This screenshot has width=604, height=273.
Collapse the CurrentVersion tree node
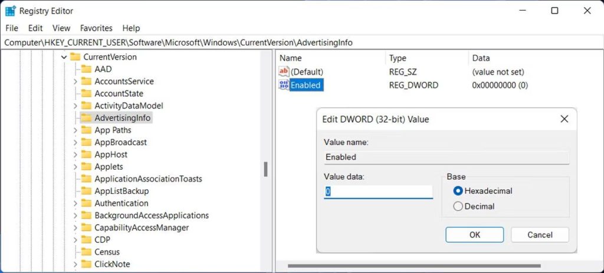tap(64, 57)
